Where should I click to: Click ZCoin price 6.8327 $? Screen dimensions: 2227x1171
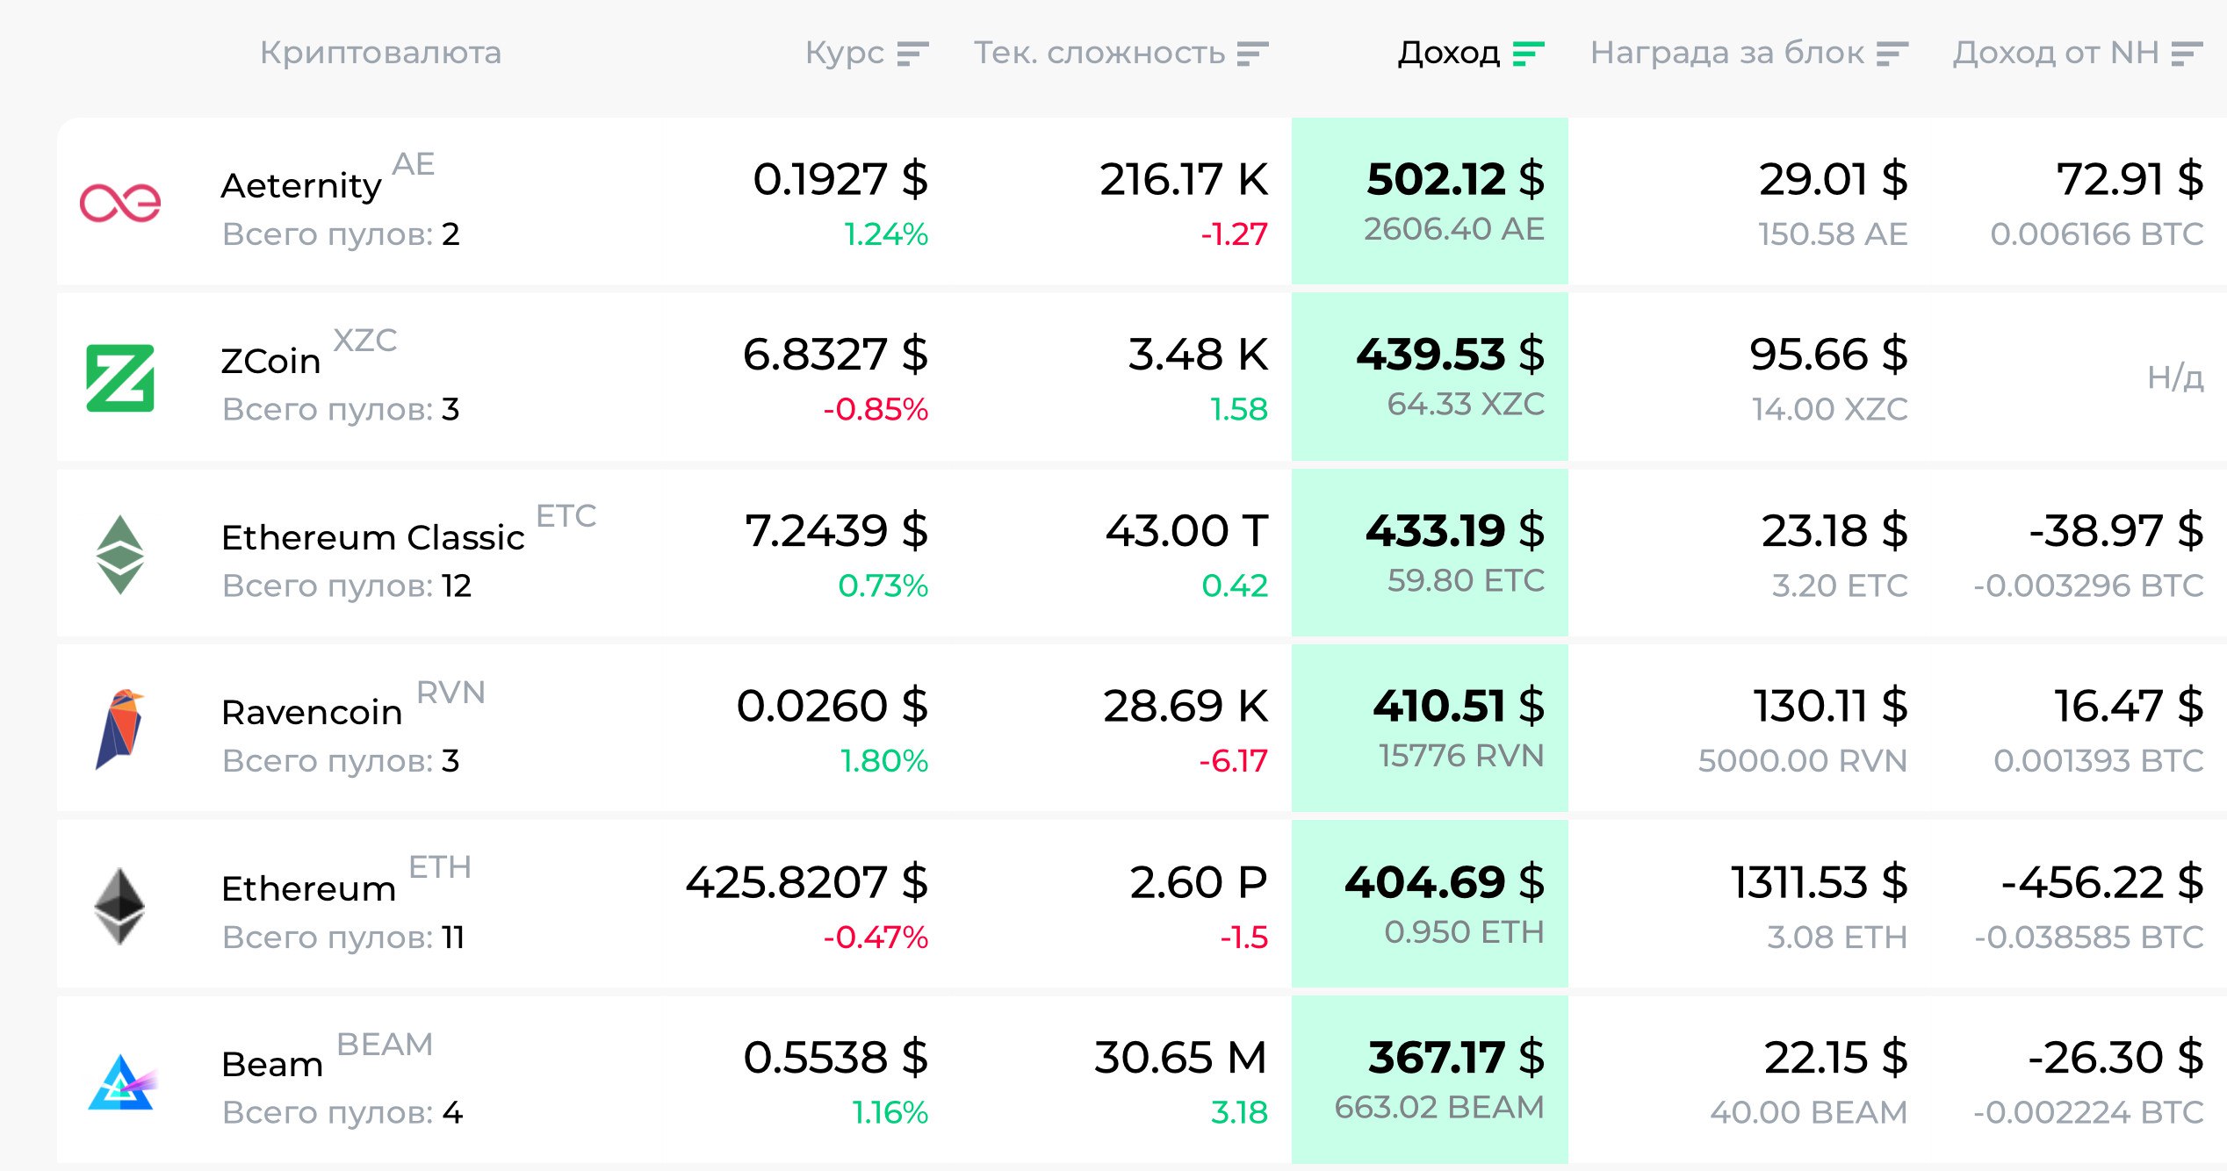pos(835,355)
